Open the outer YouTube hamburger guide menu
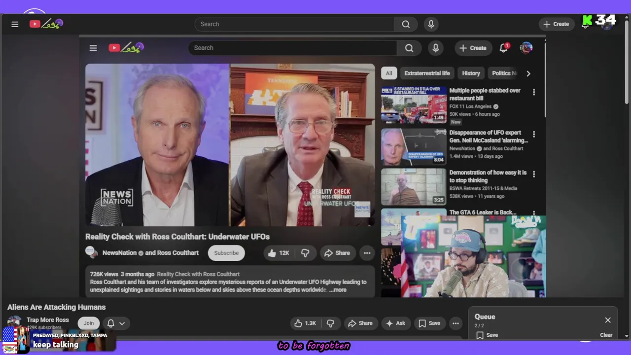The width and height of the screenshot is (631, 355). (x=15, y=24)
